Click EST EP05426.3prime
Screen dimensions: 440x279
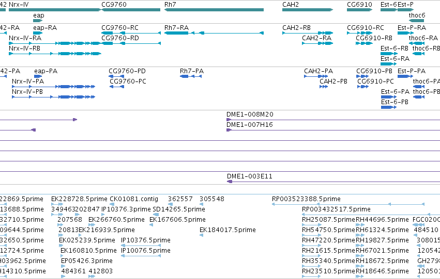(63, 267)
